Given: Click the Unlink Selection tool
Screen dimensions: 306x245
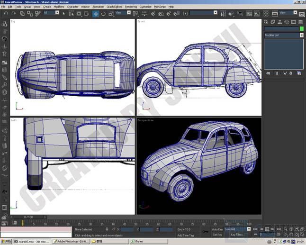Looking at the screenshot, I should (30, 13).
